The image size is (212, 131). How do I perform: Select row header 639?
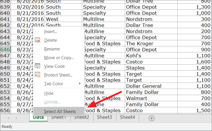pyautogui.click(x=6, y=7)
